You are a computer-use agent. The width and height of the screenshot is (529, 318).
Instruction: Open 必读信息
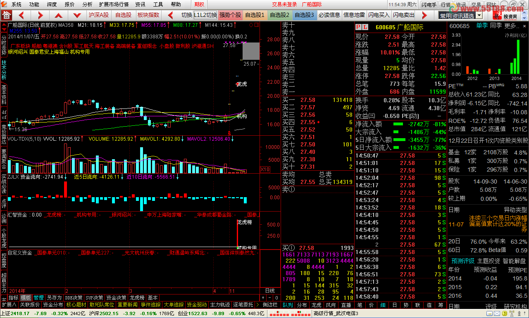click(x=329, y=15)
